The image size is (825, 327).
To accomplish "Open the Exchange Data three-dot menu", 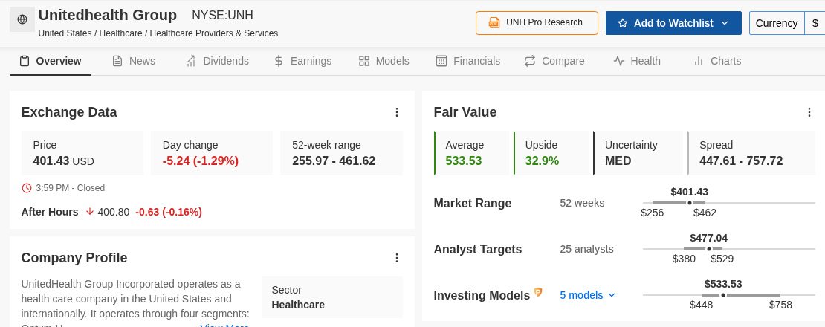I will 397,112.
